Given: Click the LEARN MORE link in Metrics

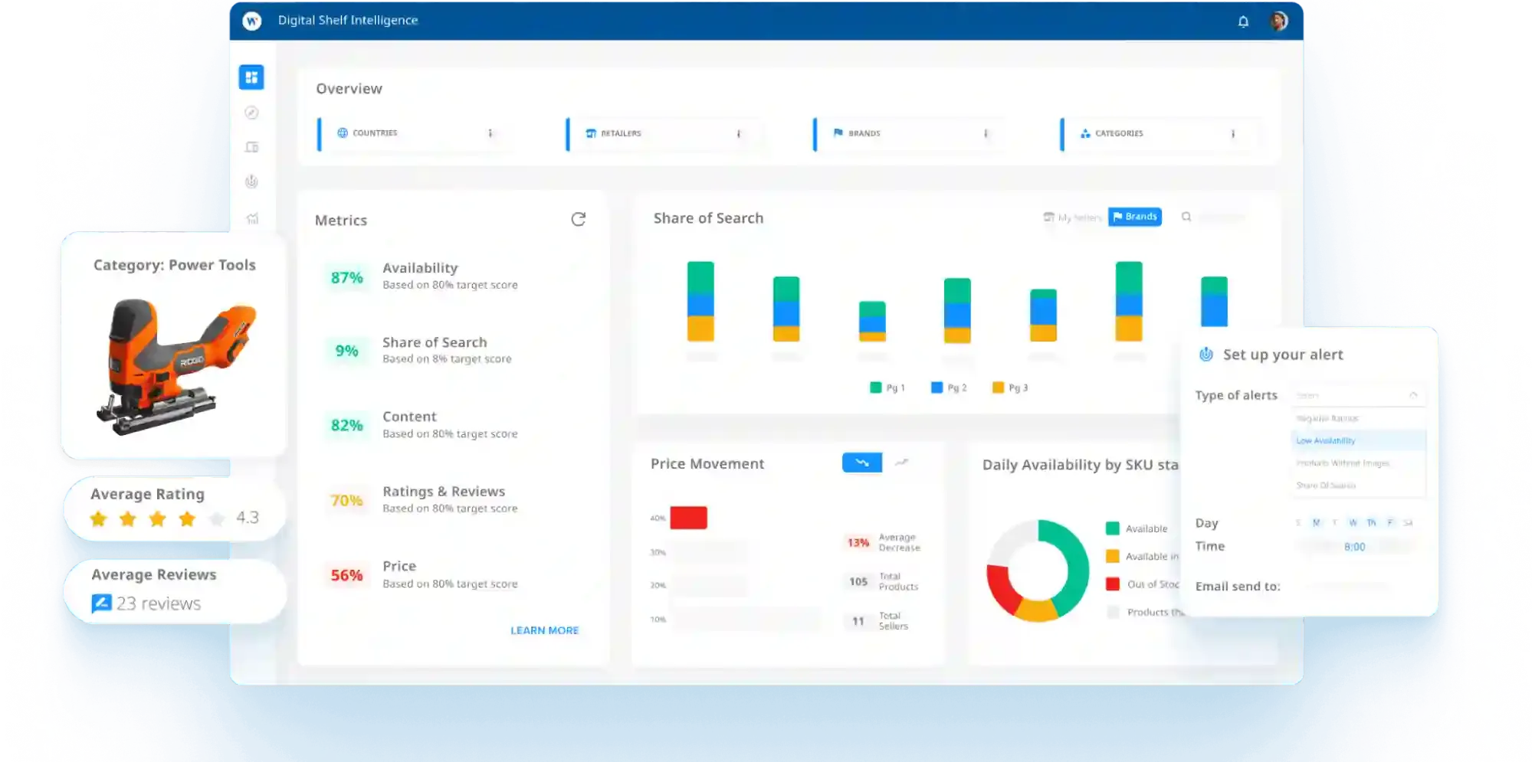Looking at the screenshot, I should click(544, 630).
